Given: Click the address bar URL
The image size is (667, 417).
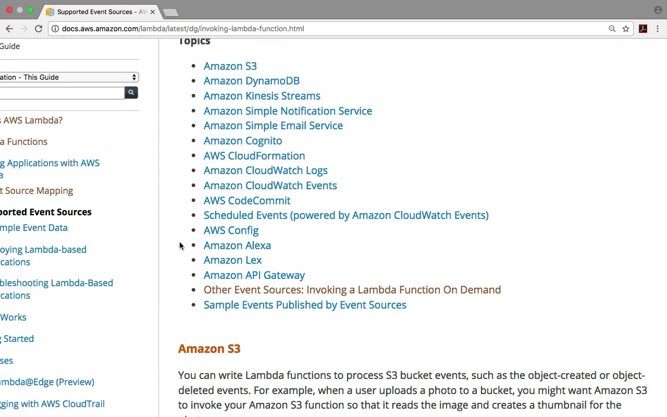Looking at the screenshot, I should tap(182, 29).
